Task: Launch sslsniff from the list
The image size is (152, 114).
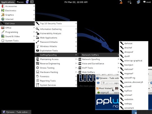Action: pos(134,86)
